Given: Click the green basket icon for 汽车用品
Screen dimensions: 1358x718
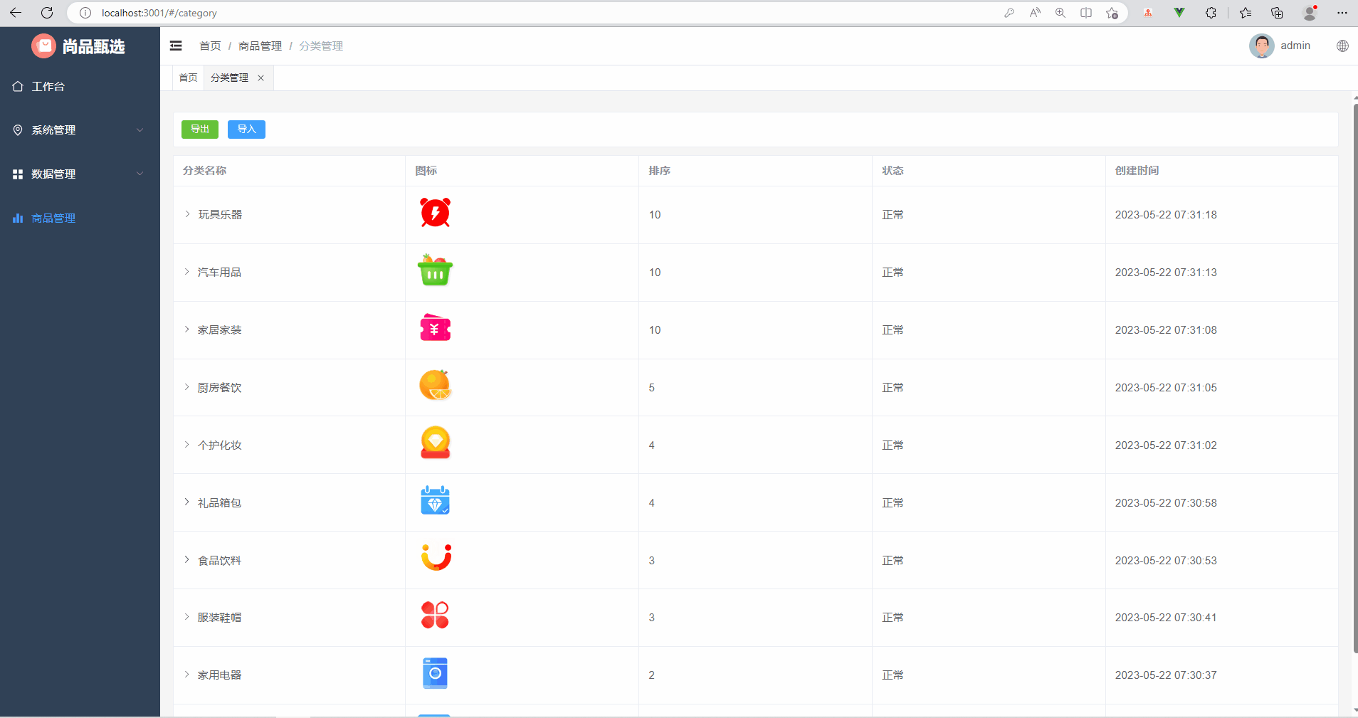Looking at the screenshot, I should click(435, 270).
